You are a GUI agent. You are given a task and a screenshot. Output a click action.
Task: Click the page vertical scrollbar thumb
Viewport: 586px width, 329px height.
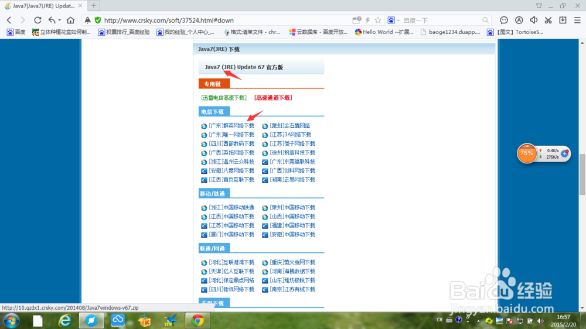pos(582,174)
